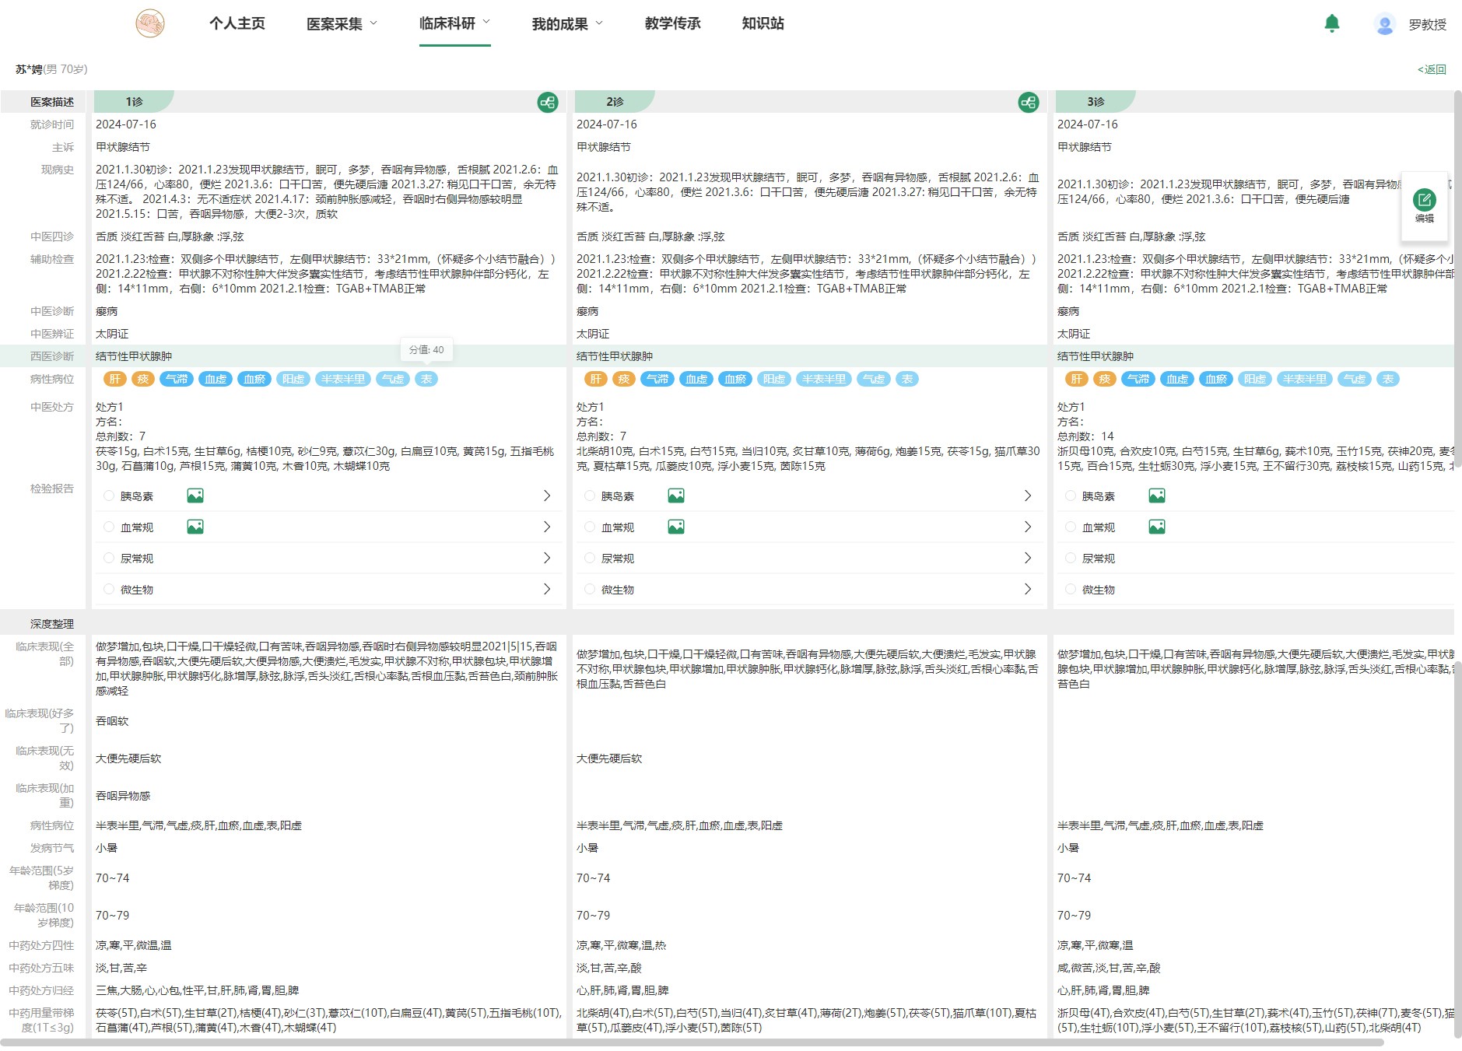
Task: Click the green share icon on 1诊
Action: [x=548, y=103]
